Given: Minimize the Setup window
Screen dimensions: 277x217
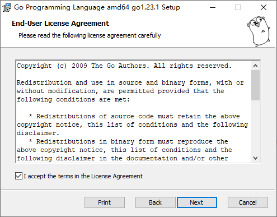Looking at the screenshot, I should pyautogui.click(x=213, y=7).
